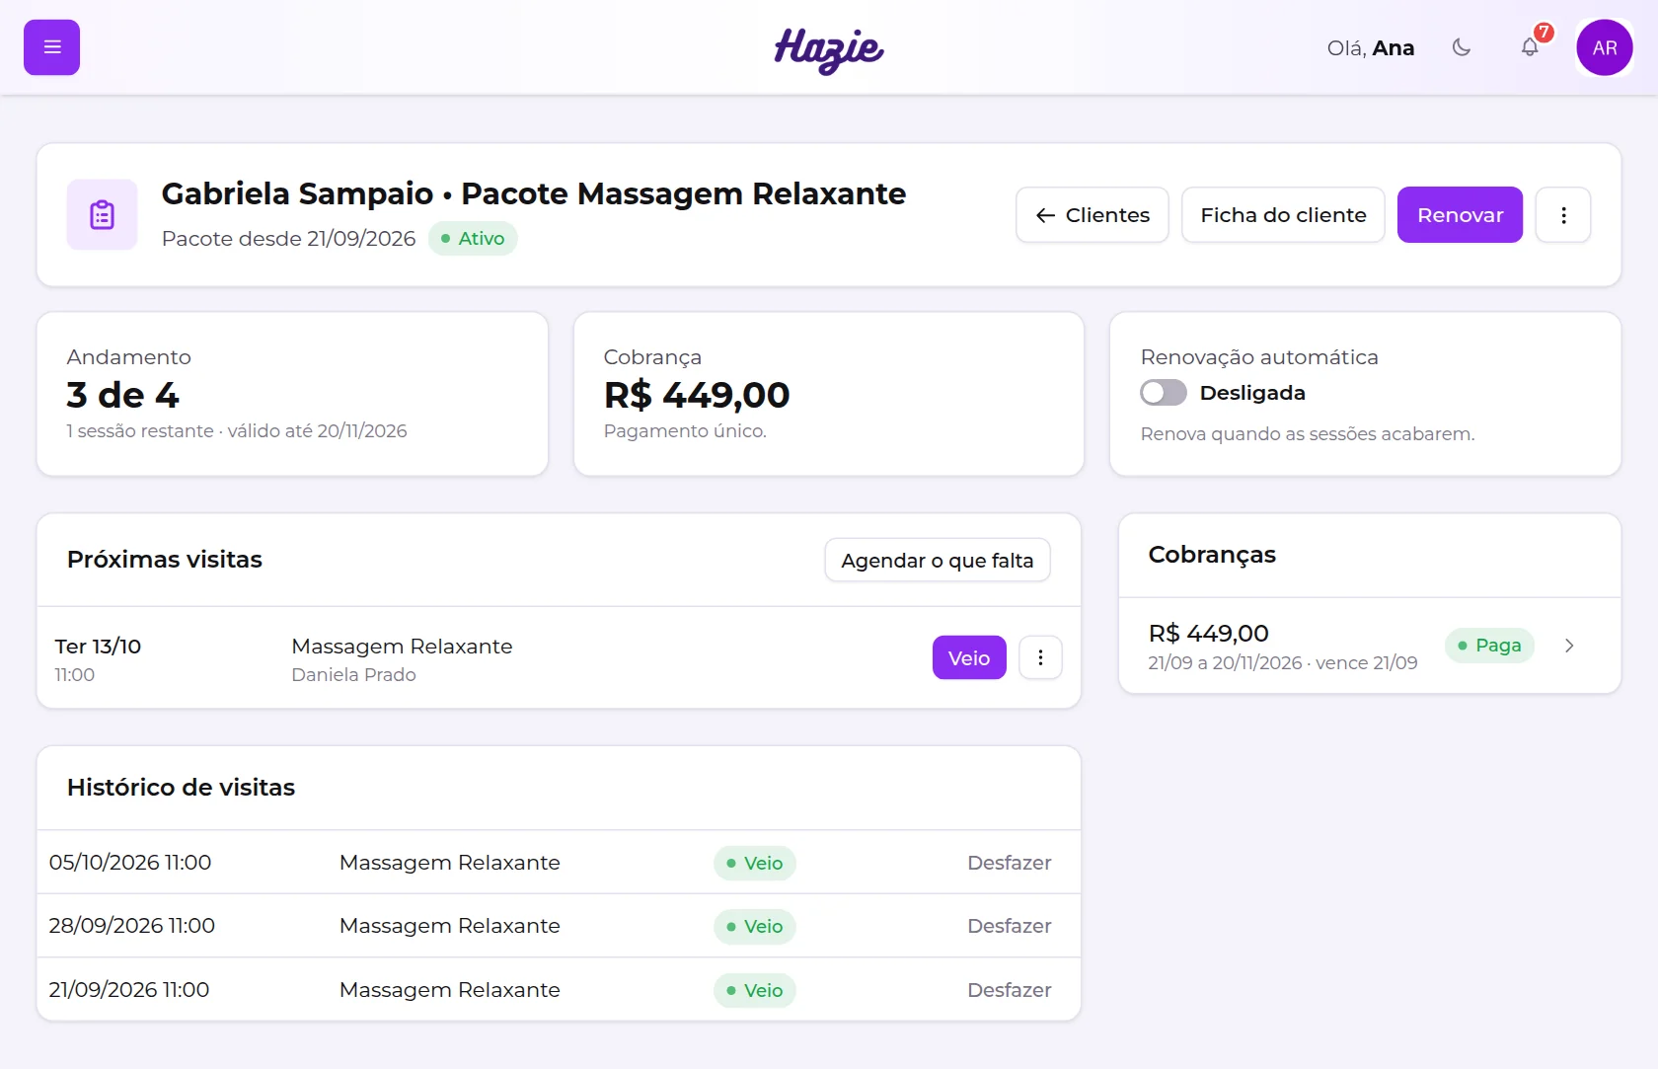The height and width of the screenshot is (1069, 1658).
Task: Open package more options menu
Action: tap(1563, 215)
